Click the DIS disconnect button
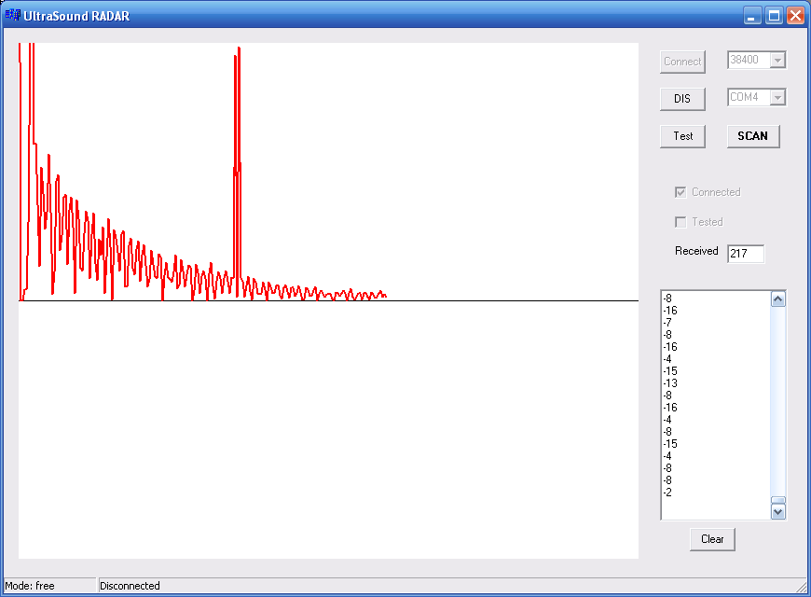 pos(682,99)
